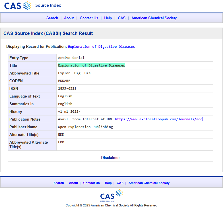223x209 pixels.
Task: Click the footer Help link
Action: tap(108, 183)
